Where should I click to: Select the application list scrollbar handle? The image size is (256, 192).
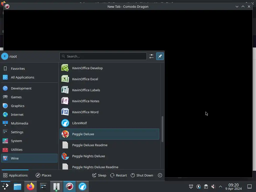[x=162, y=129]
